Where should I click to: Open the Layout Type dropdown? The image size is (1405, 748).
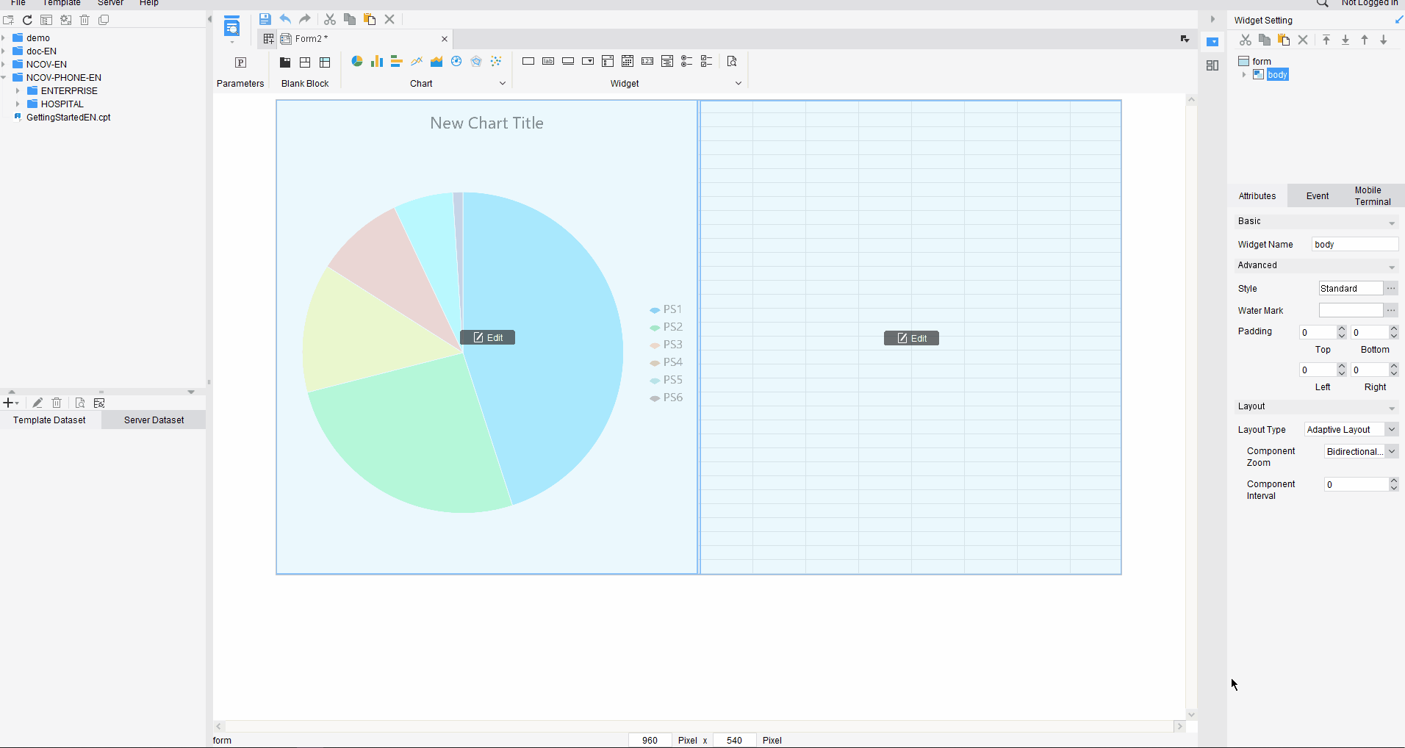1393,429
